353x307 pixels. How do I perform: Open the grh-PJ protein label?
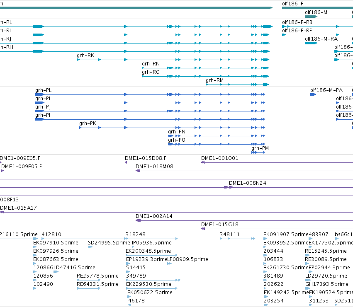coord(43,107)
